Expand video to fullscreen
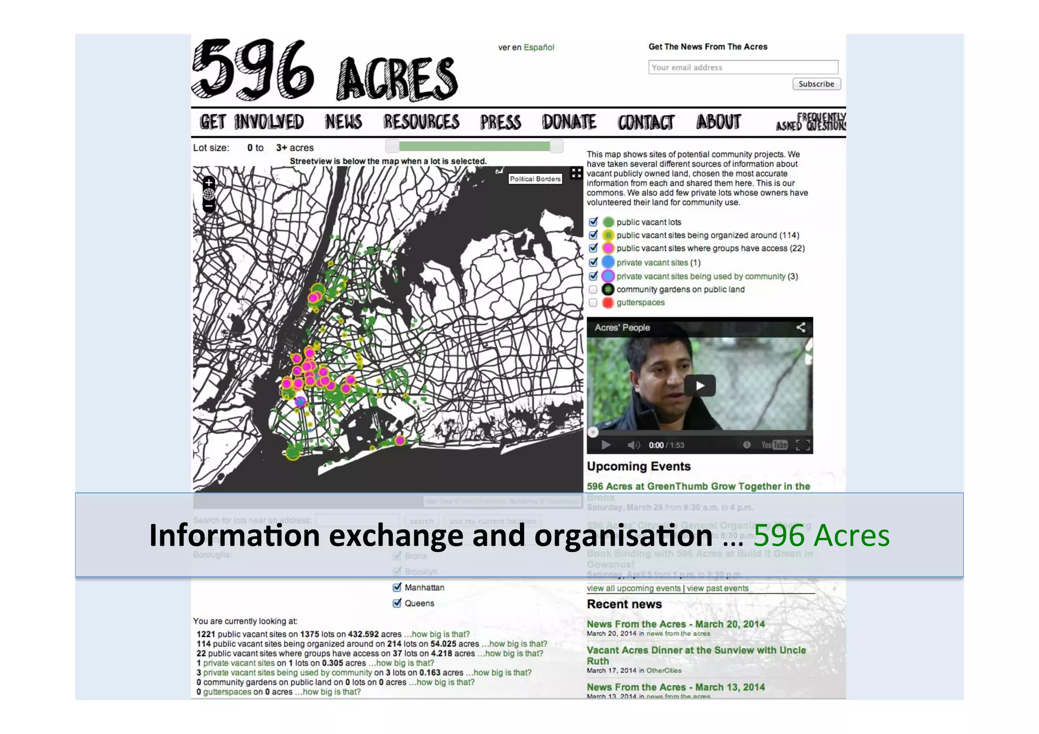This screenshot has width=1039, height=734. coord(803,445)
